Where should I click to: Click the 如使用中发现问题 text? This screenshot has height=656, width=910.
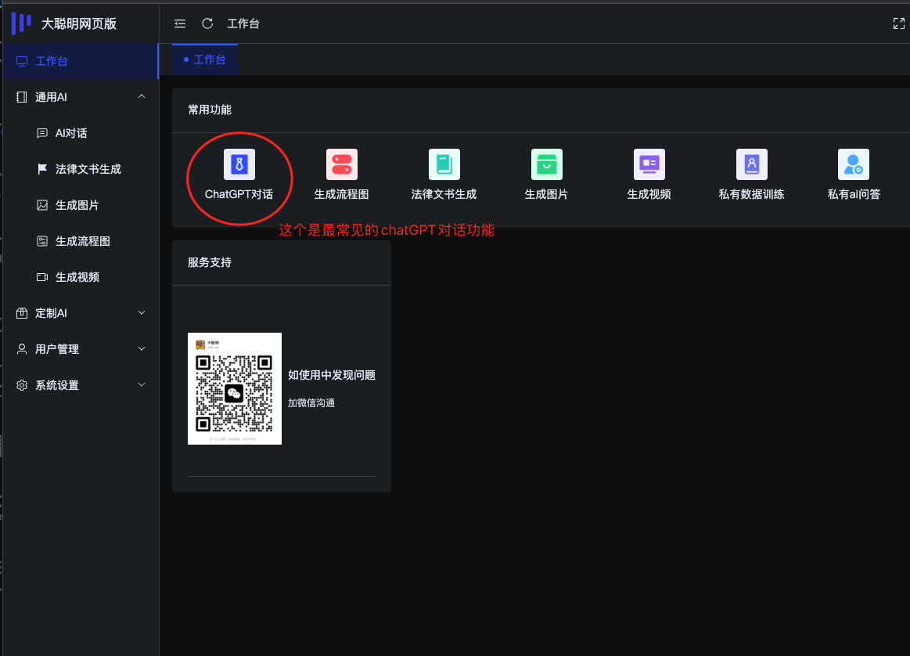click(332, 375)
